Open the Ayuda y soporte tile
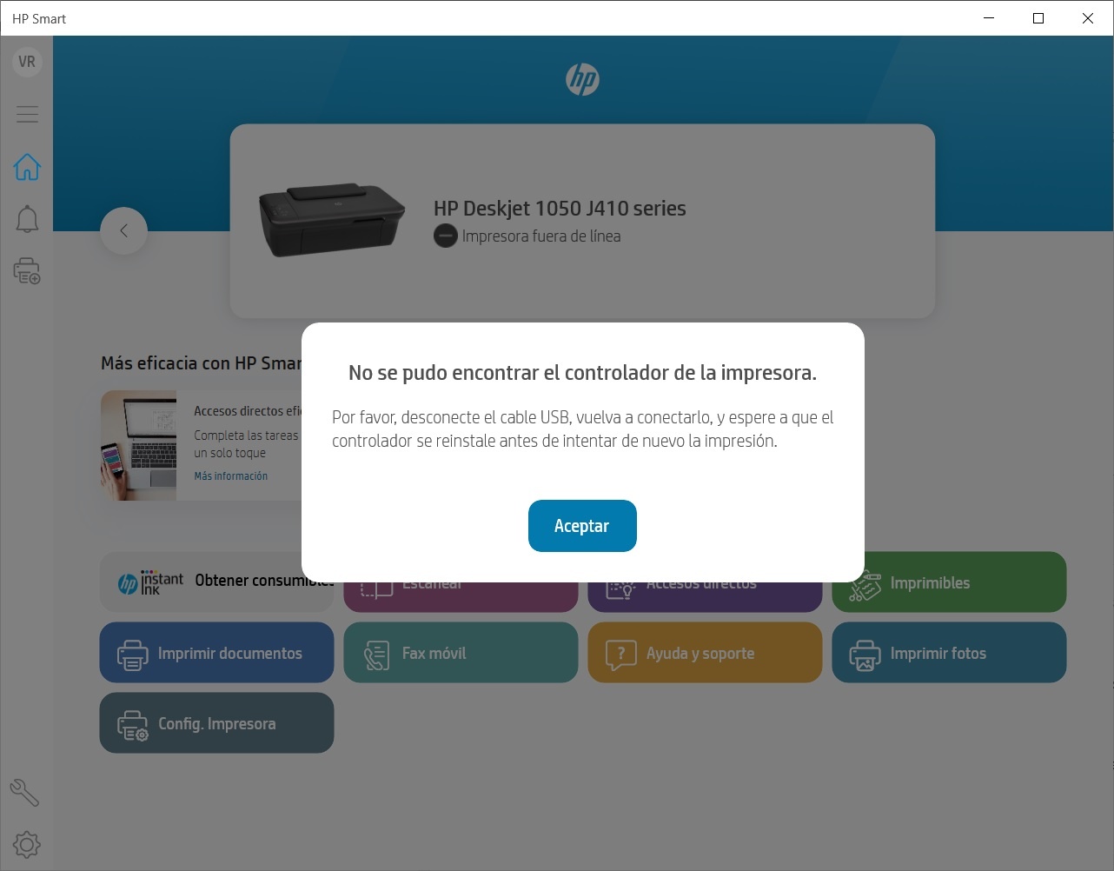Screen dimensions: 1114x871 click(705, 653)
